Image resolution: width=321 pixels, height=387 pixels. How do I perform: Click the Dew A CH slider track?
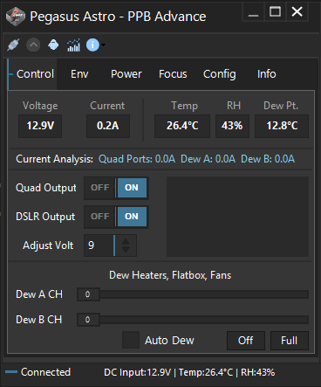coord(193,294)
